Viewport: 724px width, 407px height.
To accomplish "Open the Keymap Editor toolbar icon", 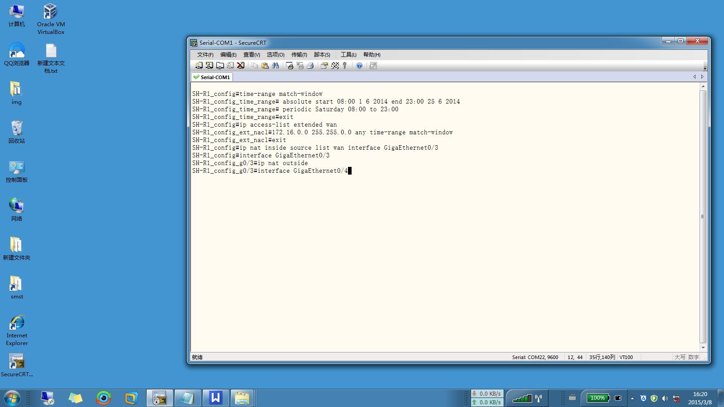I will point(335,66).
